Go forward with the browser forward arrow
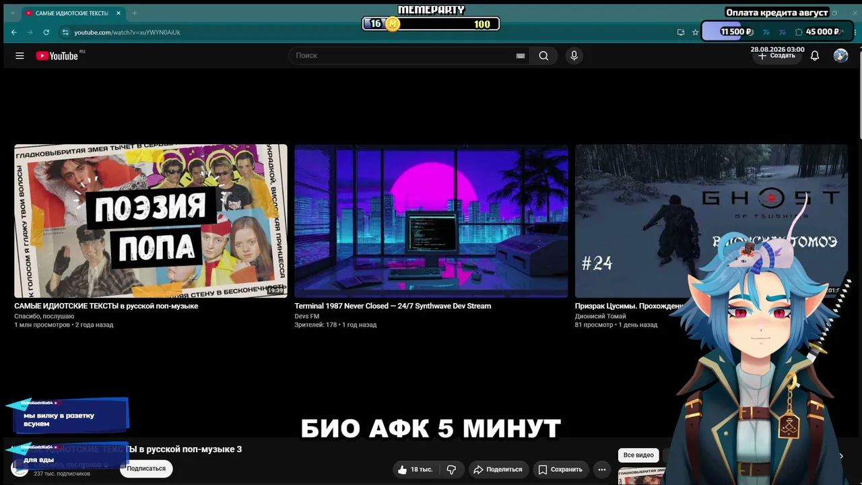 (x=30, y=32)
